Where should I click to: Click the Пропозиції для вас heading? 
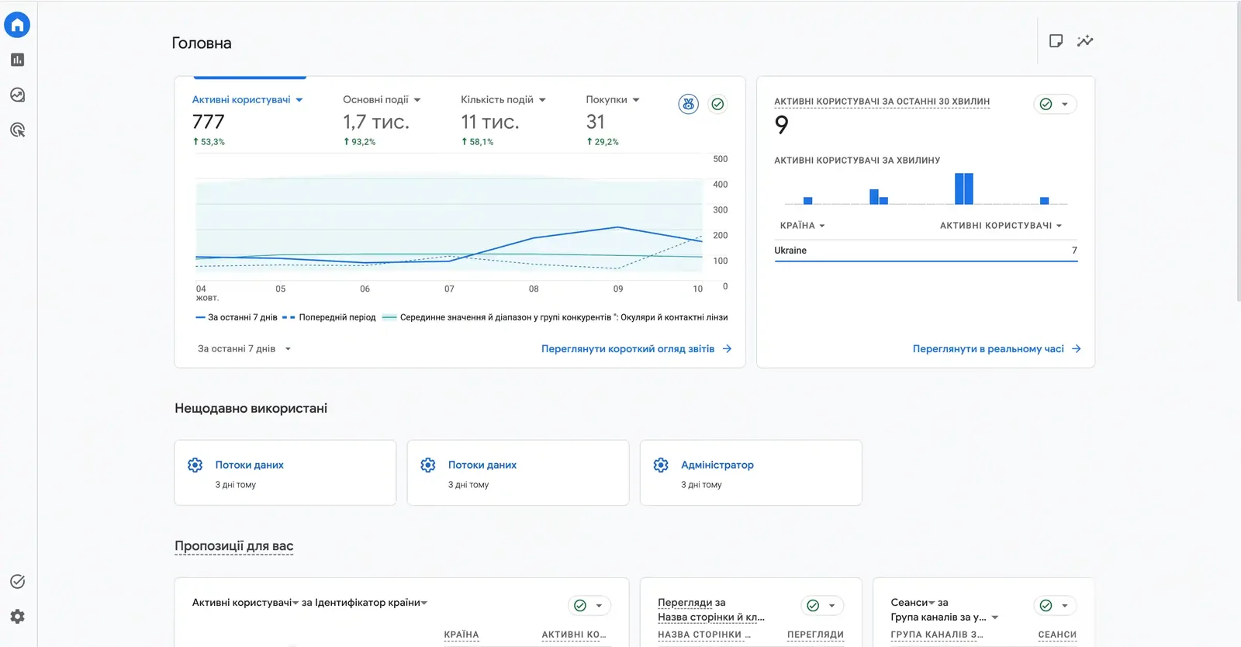coord(234,546)
